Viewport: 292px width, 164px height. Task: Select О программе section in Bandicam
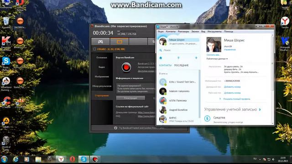tap(102, 96)
